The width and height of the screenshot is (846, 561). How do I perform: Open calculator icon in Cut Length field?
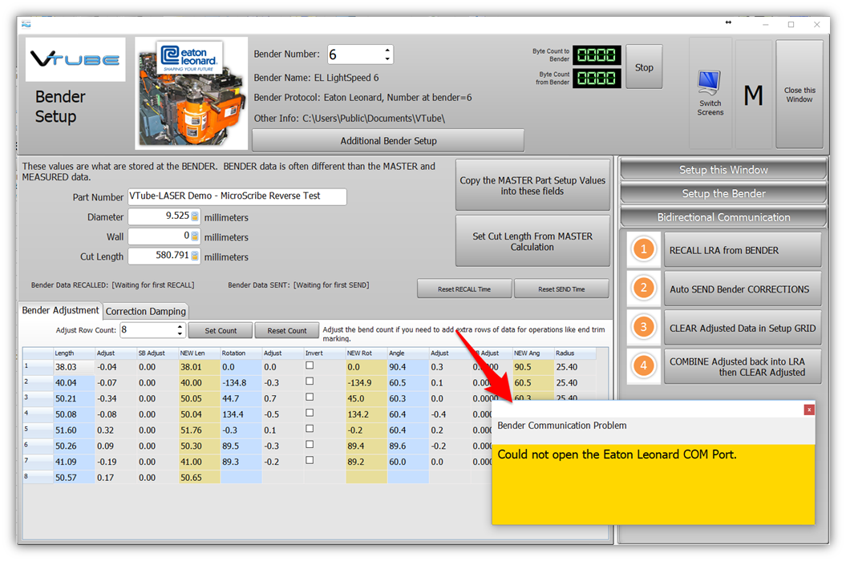click(x=194, y=256)
